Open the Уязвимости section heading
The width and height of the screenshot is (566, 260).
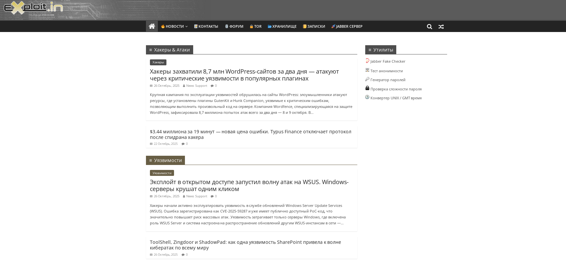pyautogui.click(x=165, y=160)
